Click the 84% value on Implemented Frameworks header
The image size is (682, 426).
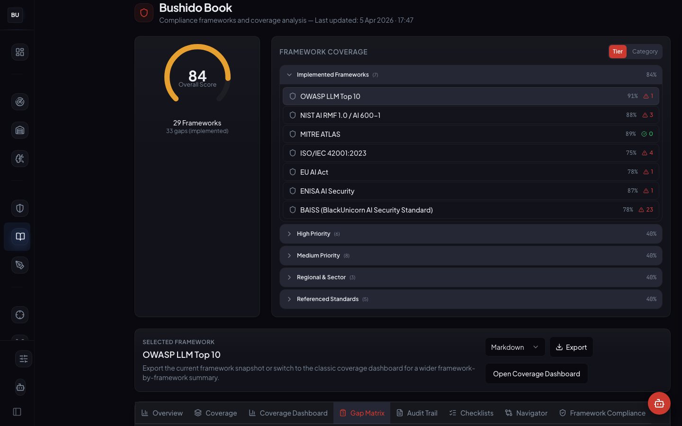point(651,75)
